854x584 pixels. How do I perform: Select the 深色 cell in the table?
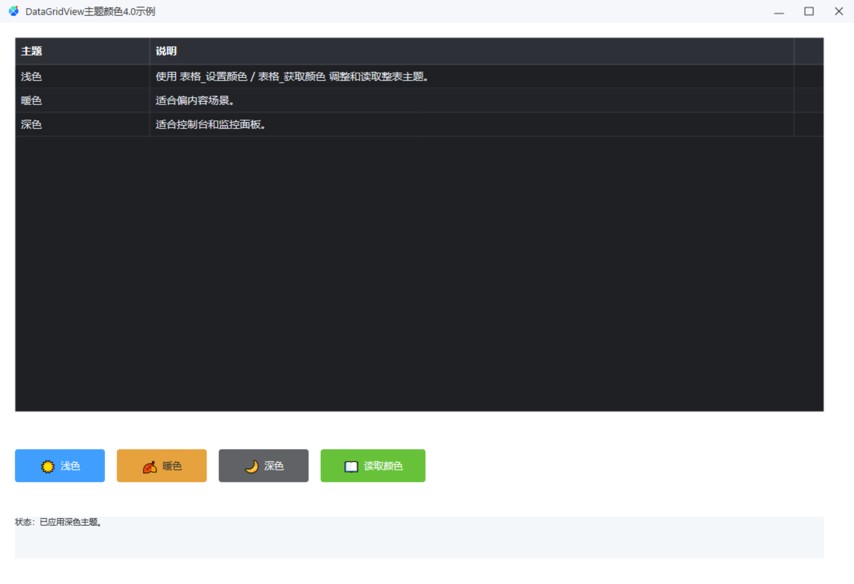pos(82,124)
